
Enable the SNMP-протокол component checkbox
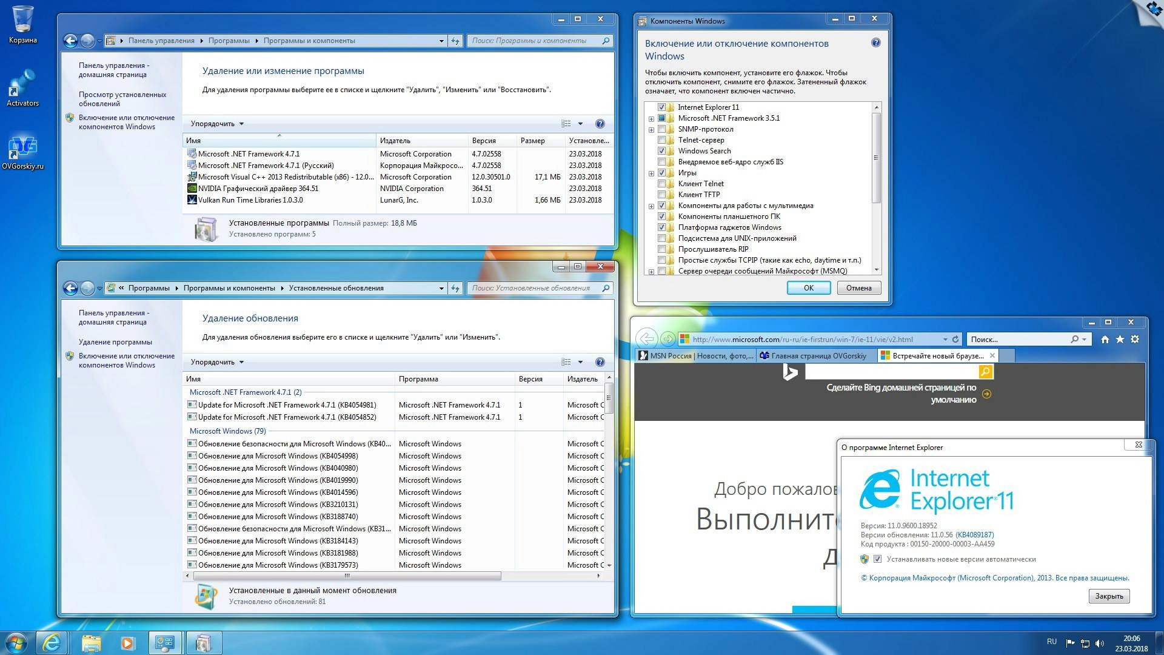[x=662, y=129]
